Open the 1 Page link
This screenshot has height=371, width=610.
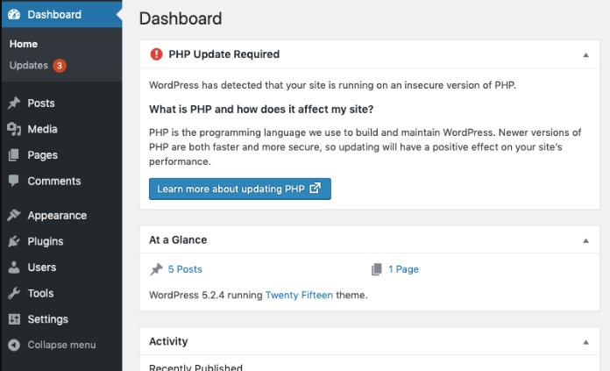pyautogui.click(x=403, y=269)
